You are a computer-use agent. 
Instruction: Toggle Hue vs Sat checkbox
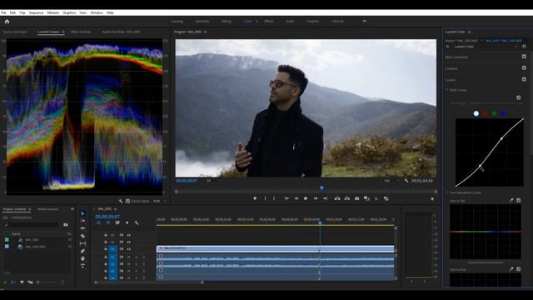pyautogui.click(x=518, y=200)
